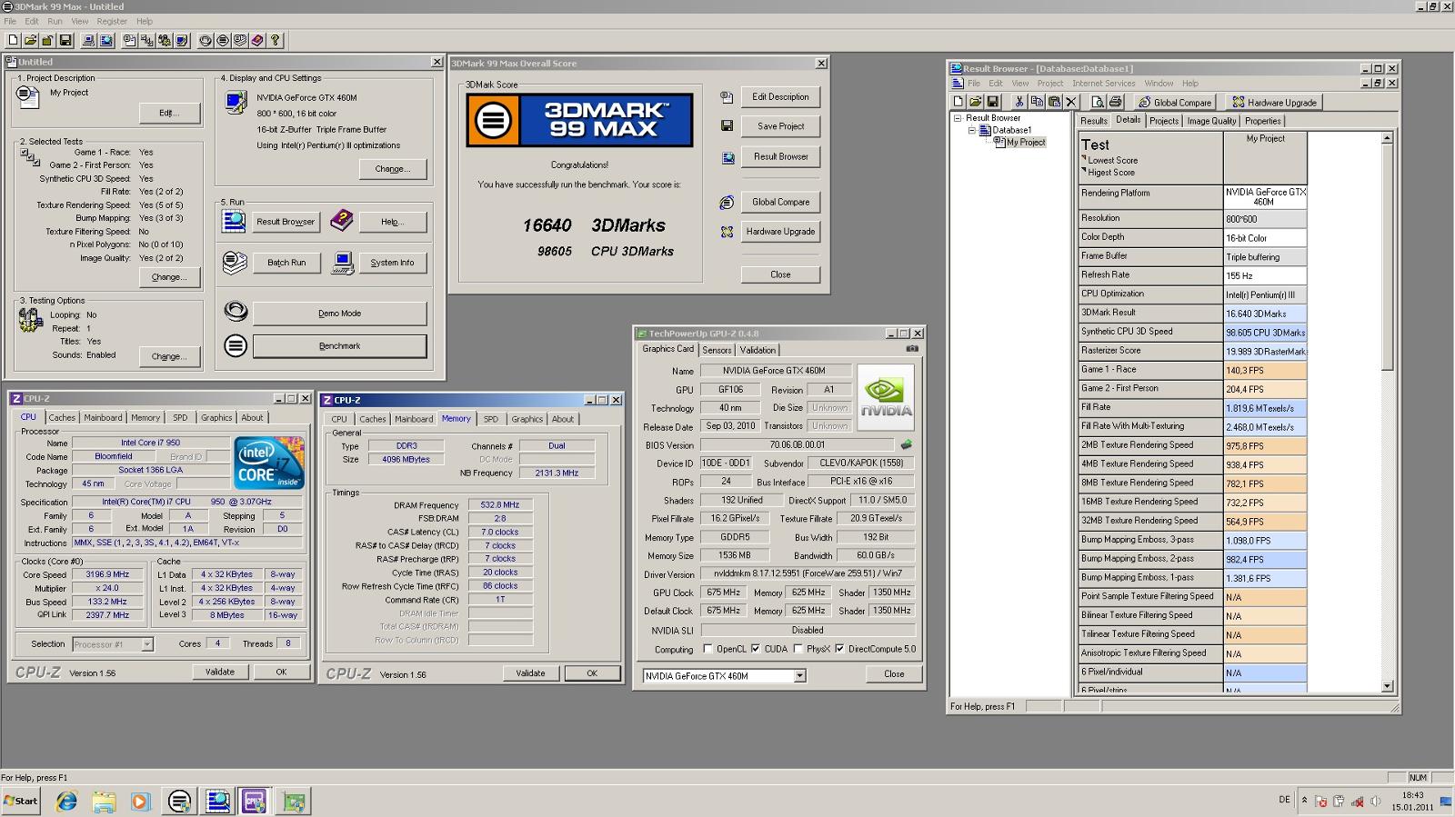Open the Sensors tab in GPU-Z
The height and width of the screenshot is (817, 1455).
[x=717, y=350]
